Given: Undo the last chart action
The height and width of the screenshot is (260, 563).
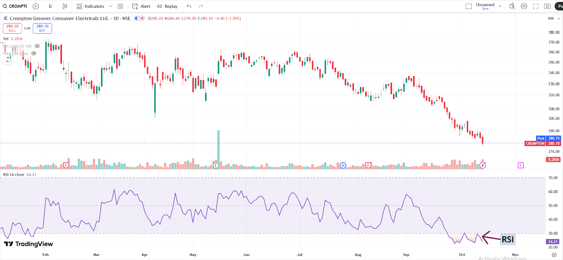Looking at the screenshot, I should click(x=189, y=6).
